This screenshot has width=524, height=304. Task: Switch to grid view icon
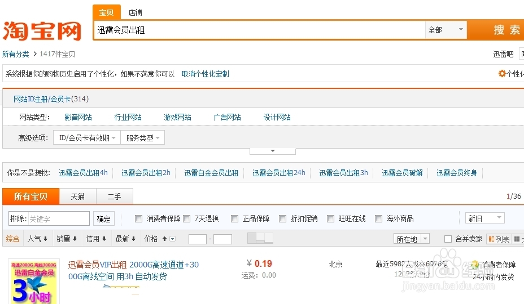click(x=517, y=239)
